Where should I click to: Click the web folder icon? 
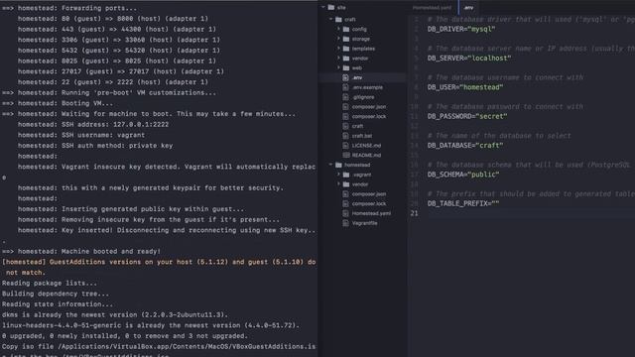click(346, 68)
